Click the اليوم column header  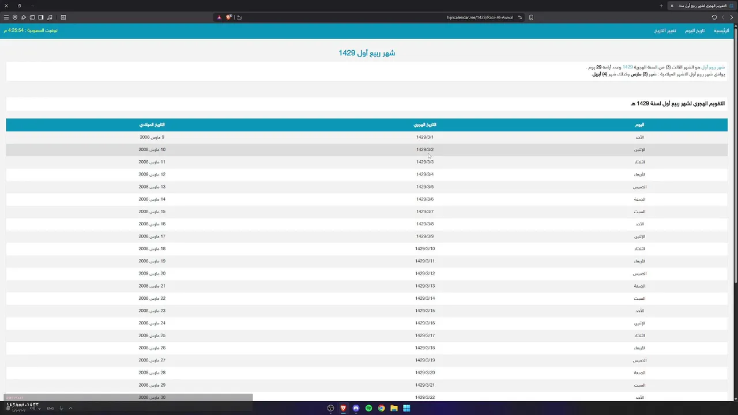[x=639, y=124]
